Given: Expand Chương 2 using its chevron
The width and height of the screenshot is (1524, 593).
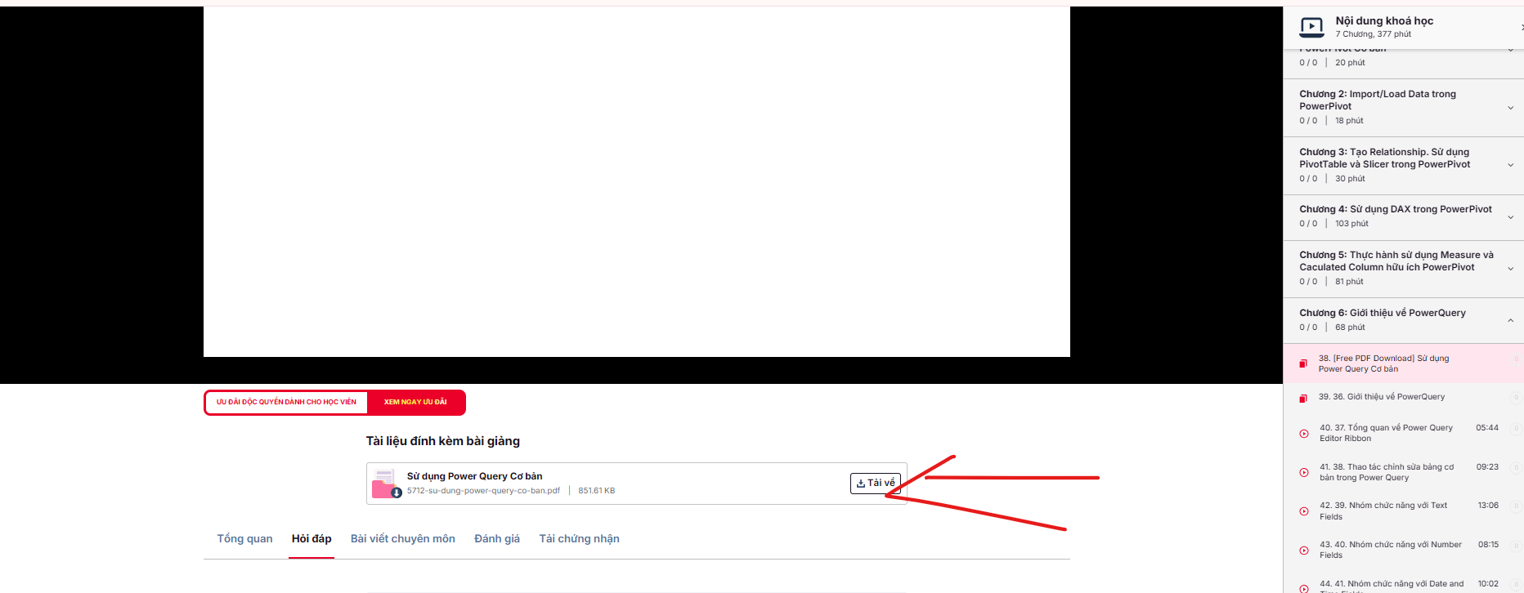Looking at the screenshot, I should pos(1510,108).
